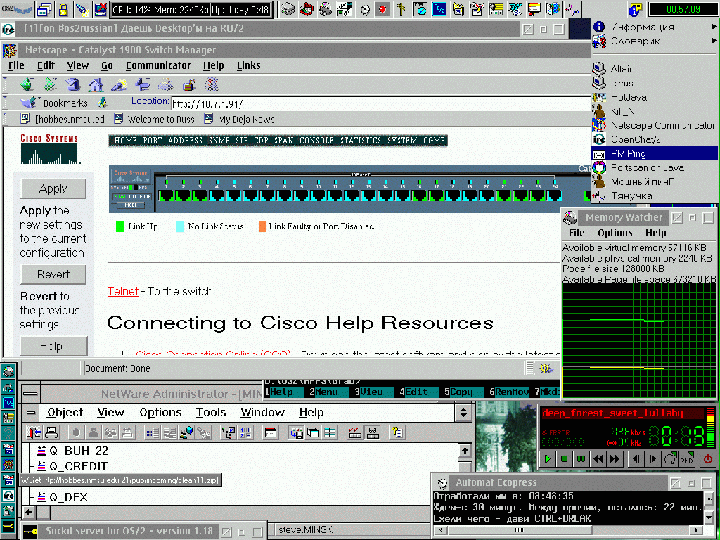Click the MODE button on the switch image
The image size is (720, 540).
click(x=131, y=205)
